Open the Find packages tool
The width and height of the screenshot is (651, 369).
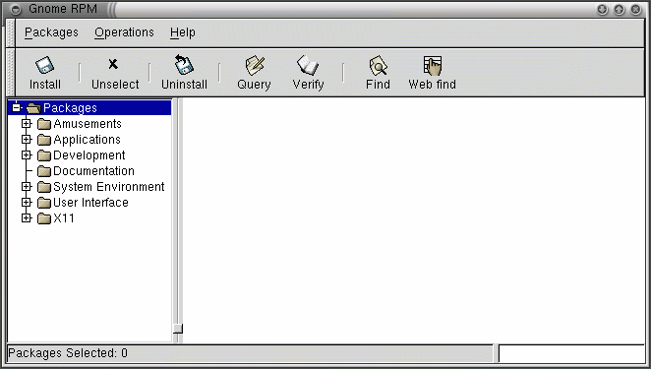point(378,73)
